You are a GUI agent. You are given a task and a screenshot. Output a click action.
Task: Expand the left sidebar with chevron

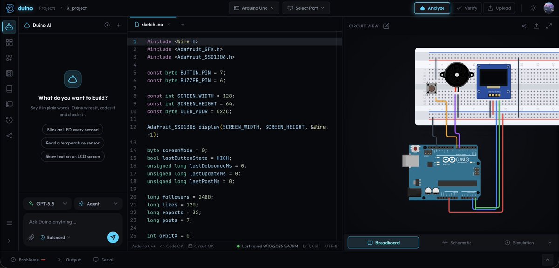[9, 241]
